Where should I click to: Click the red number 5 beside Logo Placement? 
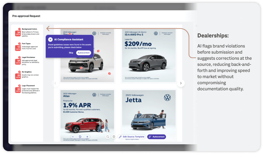coord(19,85)
